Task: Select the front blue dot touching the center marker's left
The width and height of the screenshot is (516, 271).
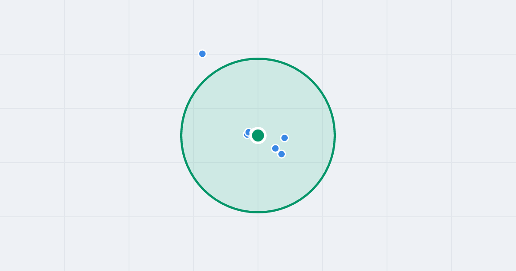Action: click(249, 132)
